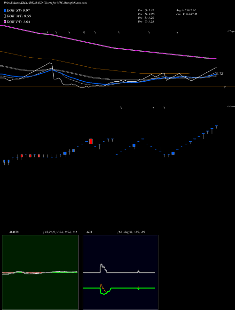235x310 pixels.
Task: Click the white DOW MT legend swatch
Action: [x=5, y=16]
